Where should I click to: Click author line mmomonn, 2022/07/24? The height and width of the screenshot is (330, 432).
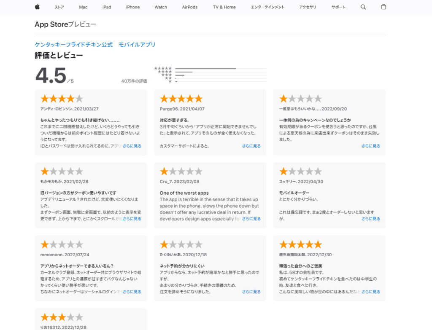tap(65, 255)
